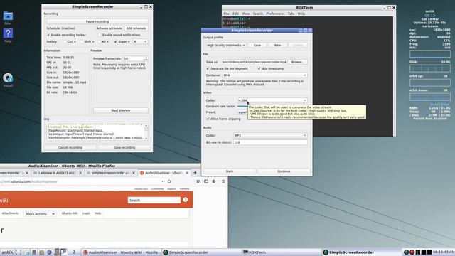Toggle Allow frame skipping checkbox
This screenshot has width=455, height=256.
click(x=208, y=119)
